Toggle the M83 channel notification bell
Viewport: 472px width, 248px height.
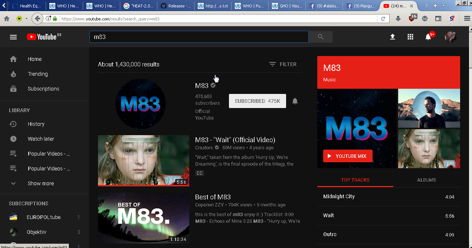tap(295, 101)
